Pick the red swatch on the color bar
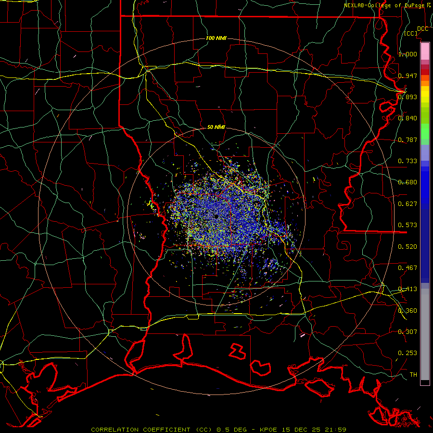Viewport: 433px width, 433px height. click(425, 72)
